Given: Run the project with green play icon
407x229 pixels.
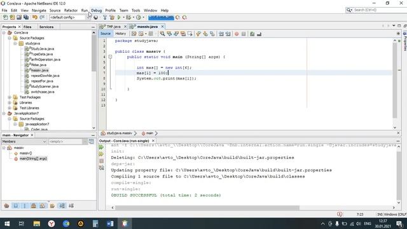Looking at the screenshot, I should tap(119, 17).
